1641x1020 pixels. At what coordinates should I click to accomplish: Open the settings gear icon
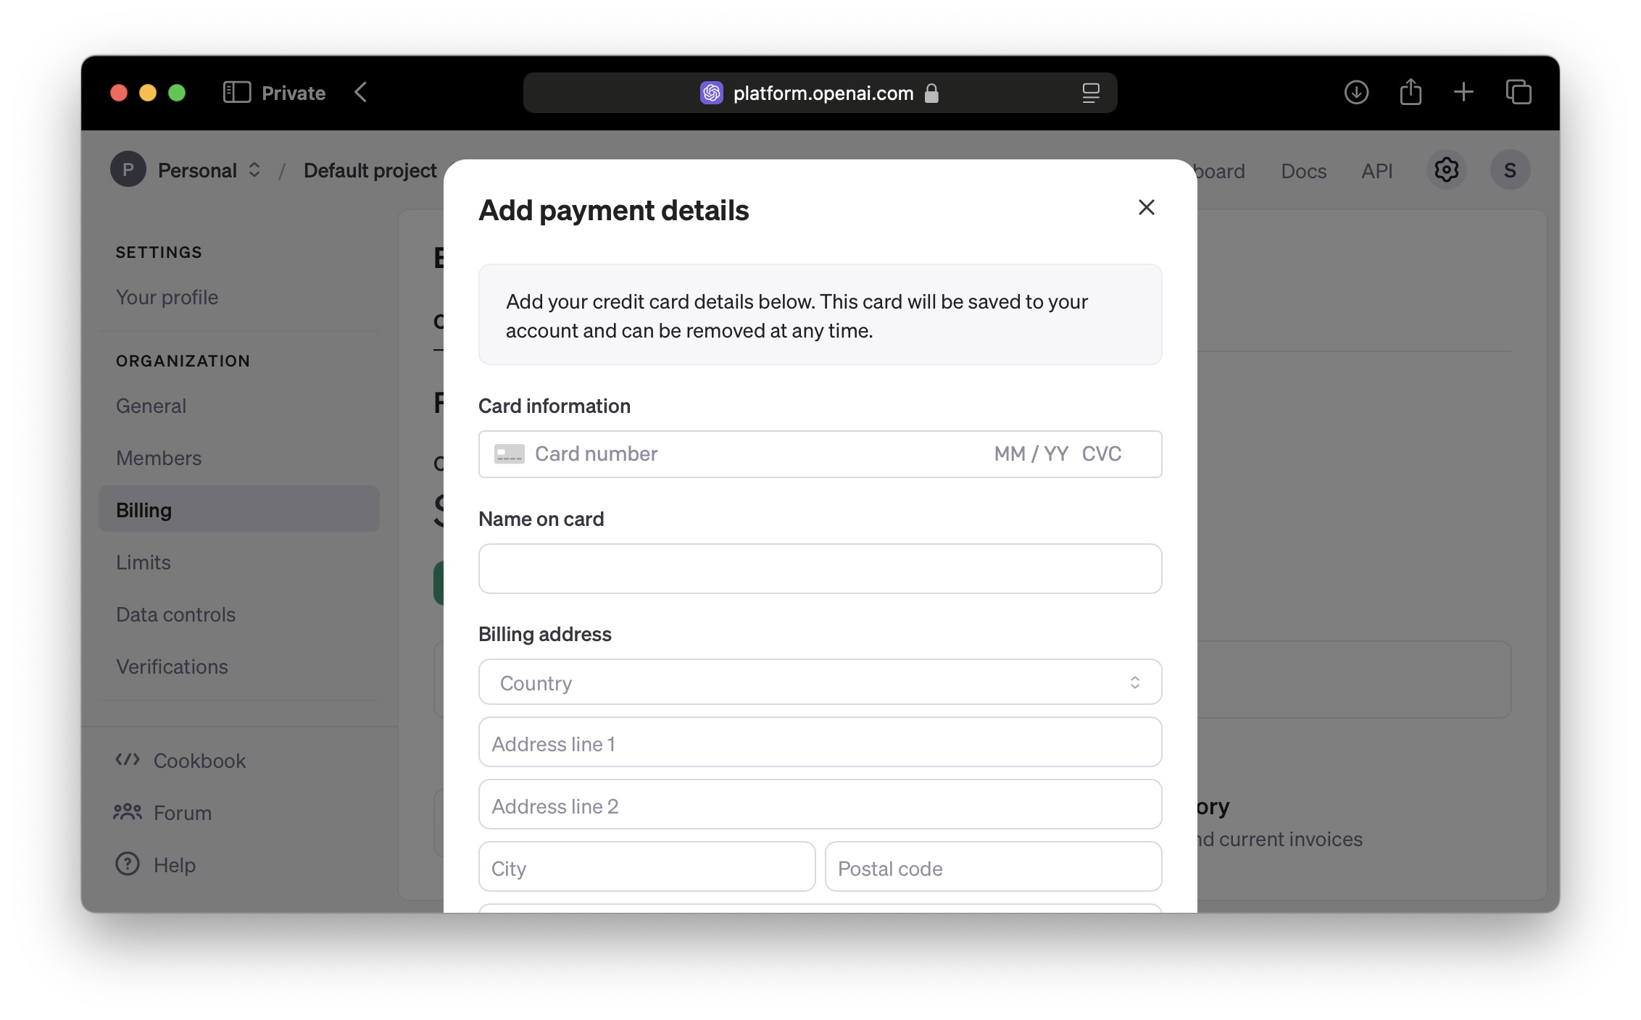click(1447, 170)
